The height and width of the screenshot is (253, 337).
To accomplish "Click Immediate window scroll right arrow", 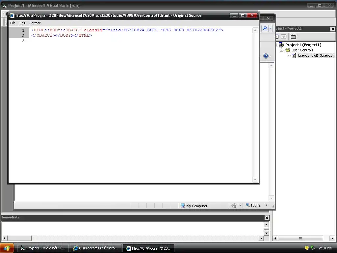I will click(261, 238).
